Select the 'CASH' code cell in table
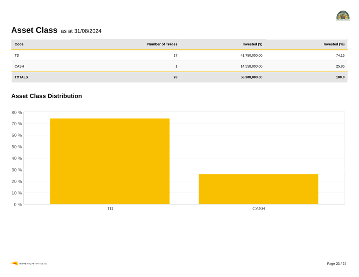The width and height of the screenshot is (359, 277). tap(19, 66)
